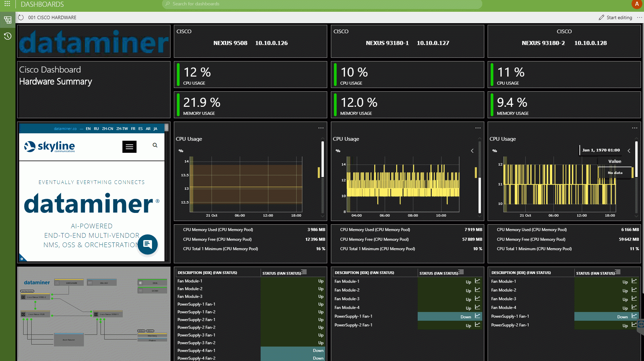Click the embedded web page vertical scrollbar
The image size is (644, 361).
(x=166, y=128)
